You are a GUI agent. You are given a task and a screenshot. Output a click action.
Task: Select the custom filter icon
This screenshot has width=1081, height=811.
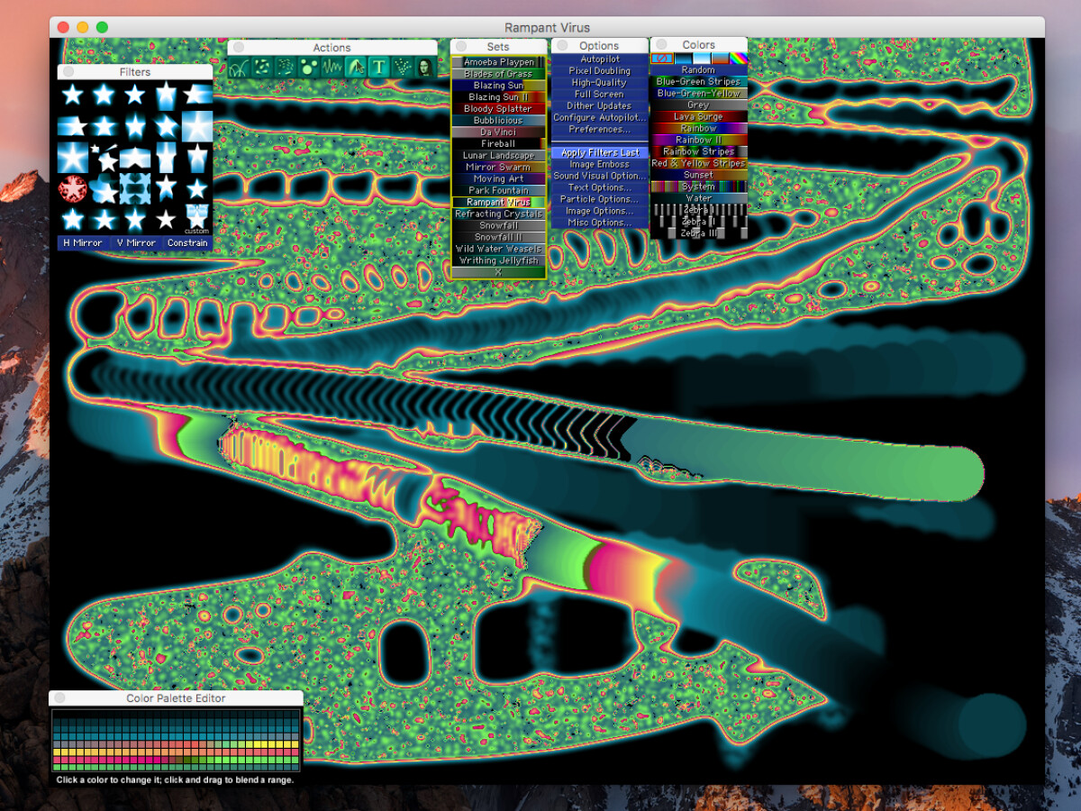(197, 218)
